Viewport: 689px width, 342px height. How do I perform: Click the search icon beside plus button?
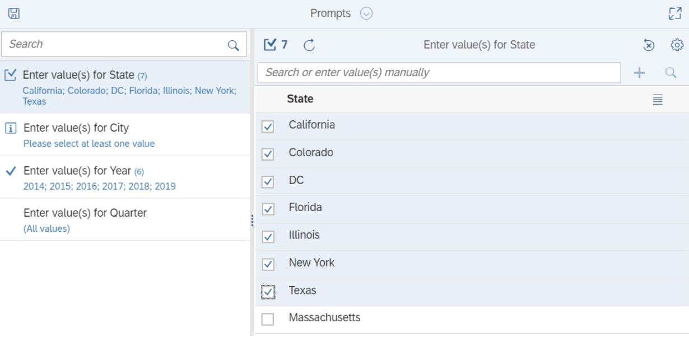pos(670,72)
